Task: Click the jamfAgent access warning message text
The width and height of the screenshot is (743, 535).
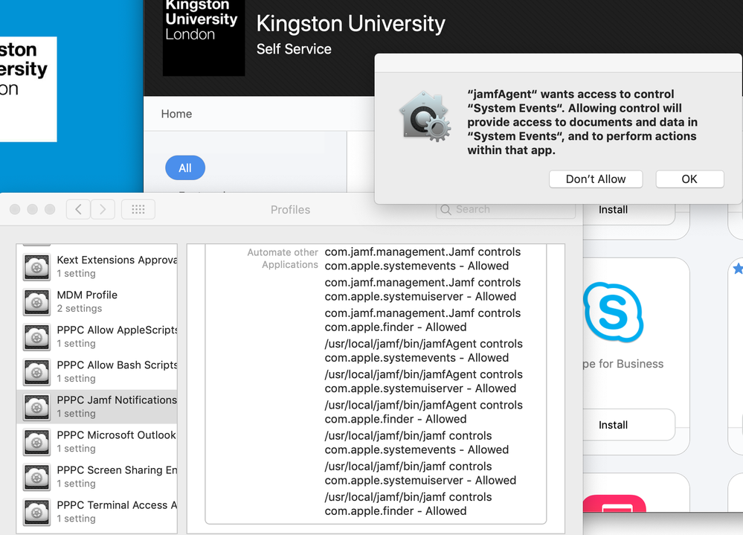Action: (582, 122)
